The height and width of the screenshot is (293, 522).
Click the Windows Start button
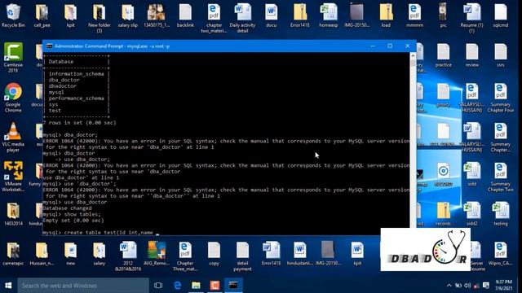(x=8, y=286)
